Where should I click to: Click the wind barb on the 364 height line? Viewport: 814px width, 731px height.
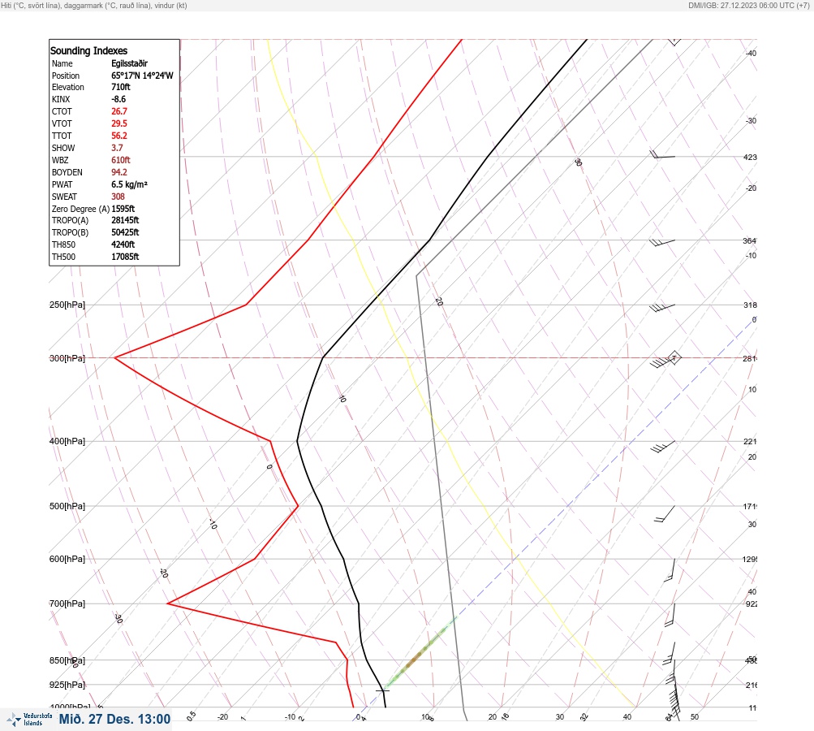click(662, 243)
